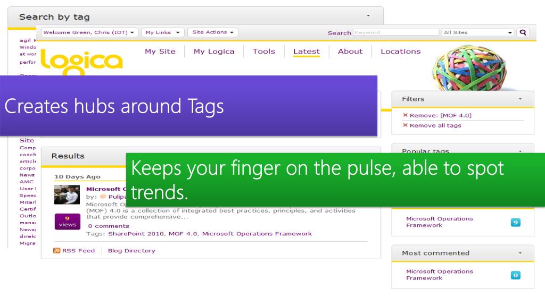
Task: Open the RSS Feed link
Action: (78, 251)
